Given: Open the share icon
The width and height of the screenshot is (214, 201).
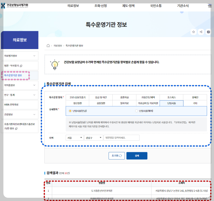Looking at the screenshot, I should click(201, 32).
